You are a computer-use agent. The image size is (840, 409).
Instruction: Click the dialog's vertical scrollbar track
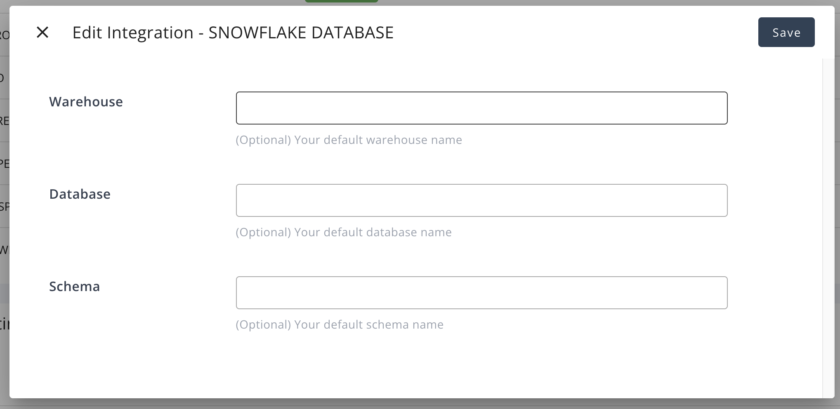[828, 227]
